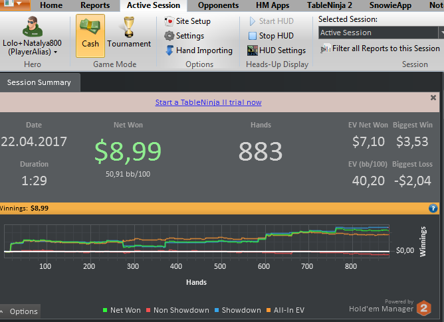This screenshot has height=322, width=444.
Task: Click Filter all Reports to this Session
Action: click(380, 48)
